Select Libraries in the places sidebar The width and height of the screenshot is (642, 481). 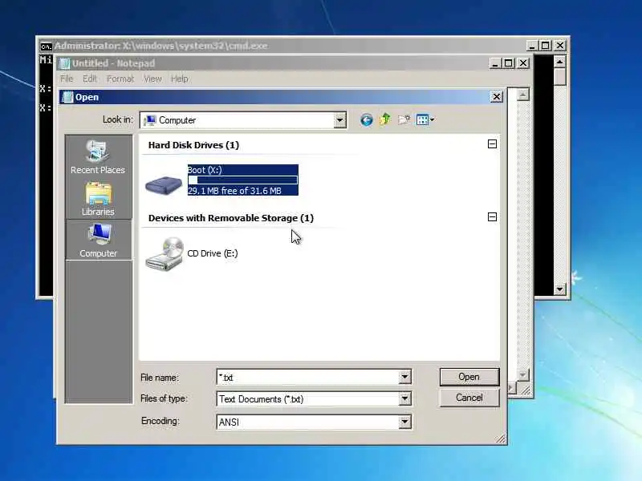pyautogui.click(x=98, y=199)
